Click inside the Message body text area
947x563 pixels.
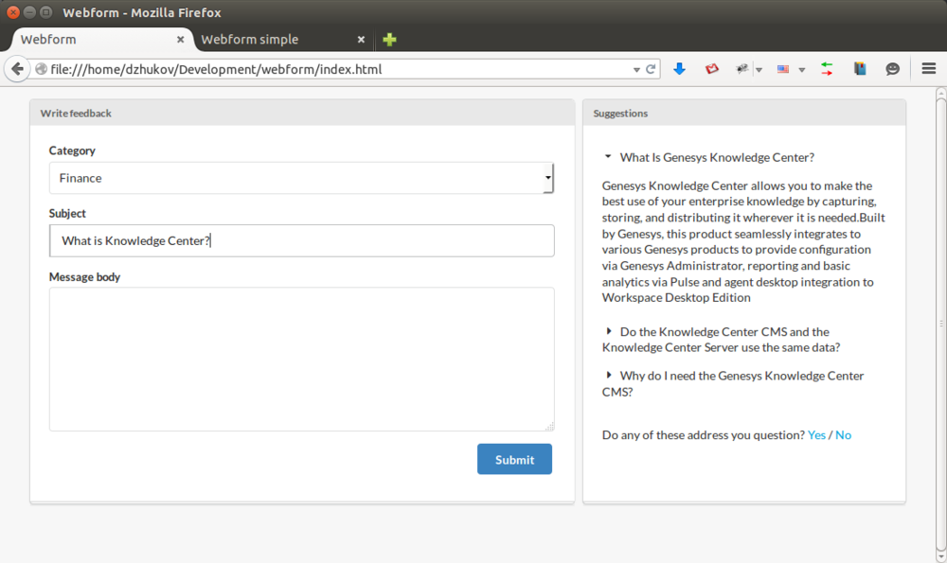[x=301, y=359]
